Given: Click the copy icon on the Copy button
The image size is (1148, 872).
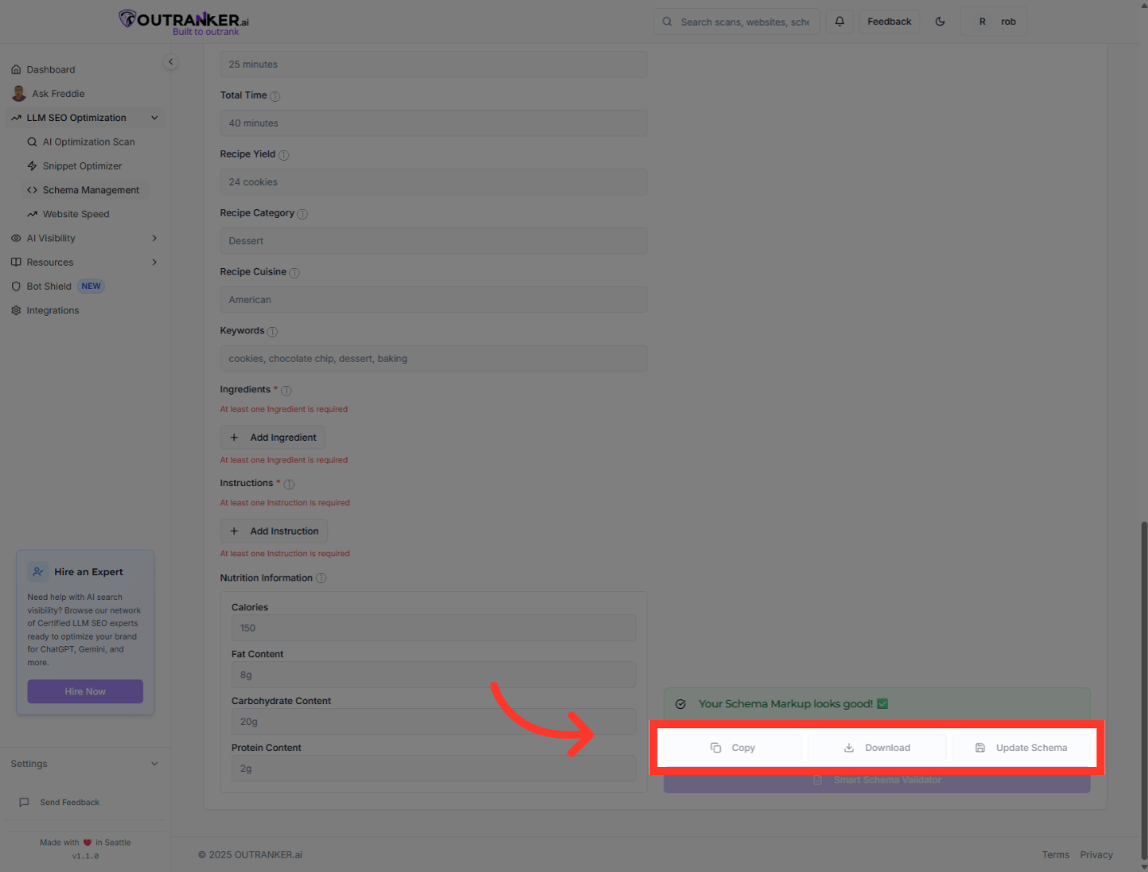Looking at the screenshot, I should [x=716, y=748].
